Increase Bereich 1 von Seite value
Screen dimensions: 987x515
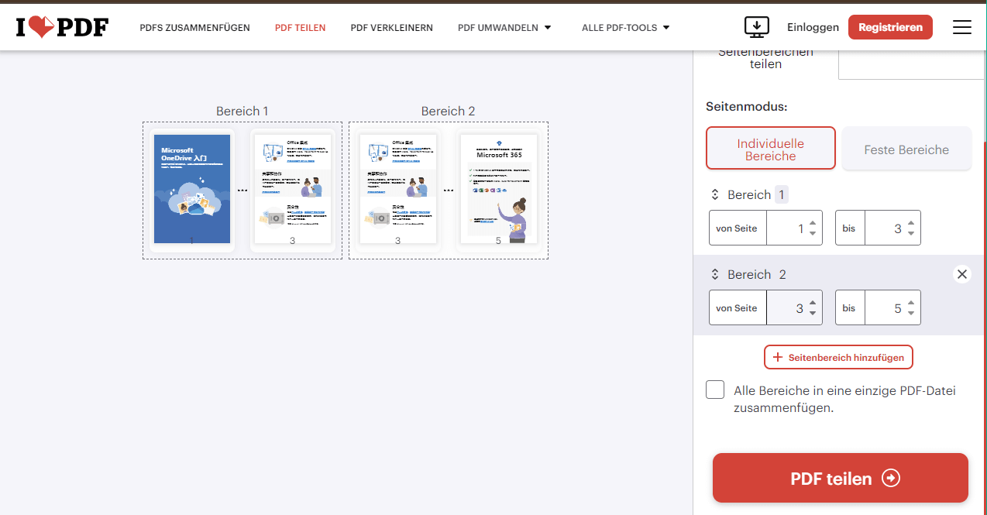[813, 223]
